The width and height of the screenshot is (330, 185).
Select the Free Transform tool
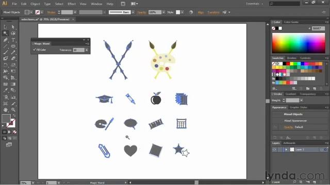[13, 71]
